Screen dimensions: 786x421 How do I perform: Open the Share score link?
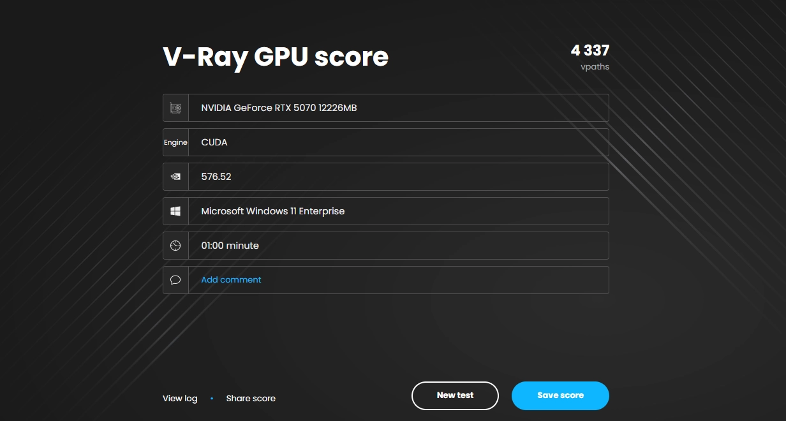[x=251, y=398]
